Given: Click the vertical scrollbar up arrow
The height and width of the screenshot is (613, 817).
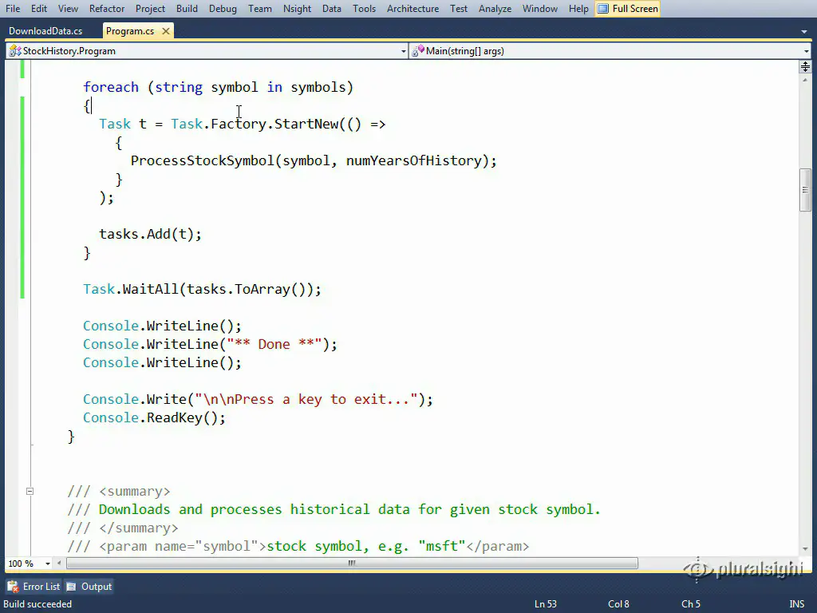Looking at the screenshot, I should 805,80.
